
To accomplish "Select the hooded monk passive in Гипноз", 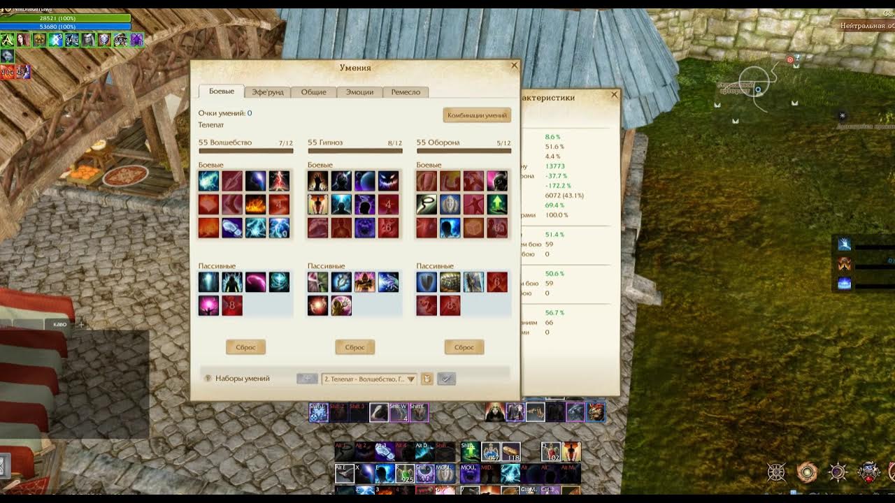I will pos(364,282).
